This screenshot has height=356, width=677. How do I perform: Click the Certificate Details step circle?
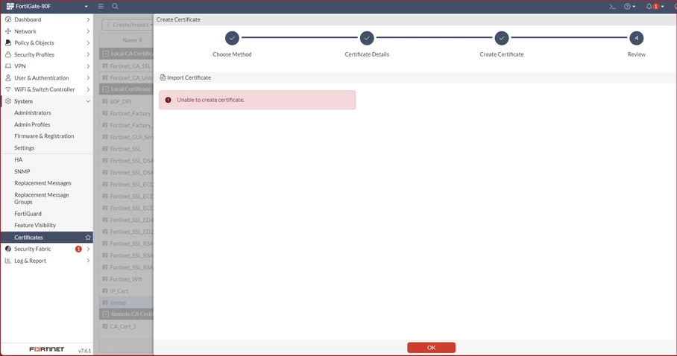click(x=367, y=38)
